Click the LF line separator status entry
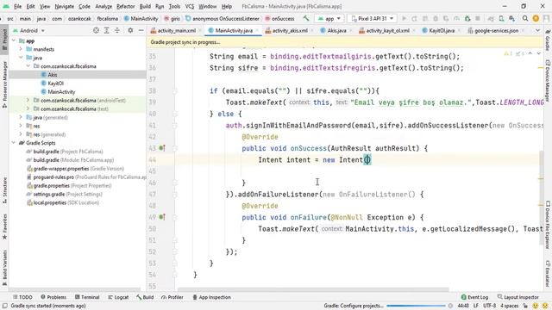 click(x=475, y=306)
